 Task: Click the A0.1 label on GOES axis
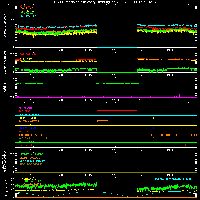pos(11,97)
